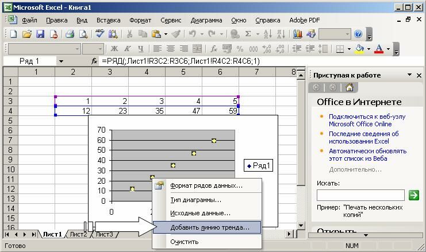Redo using the redo arrow icon
The width and height of the screenshot is (426, 252).
pos(212,34)
